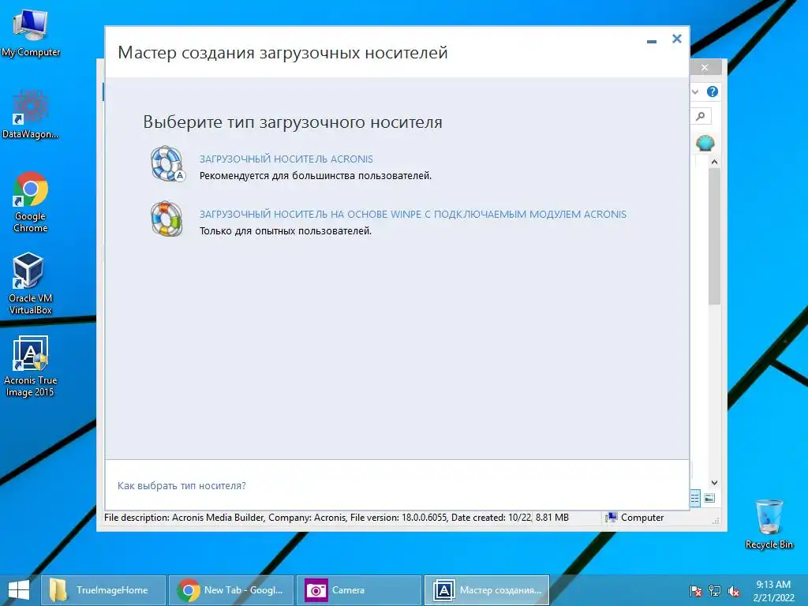The width and height of the screenshot is (808, 606).
Task: Click the Acronis bootable media lifebuoy icon
Action: [167, 164]
